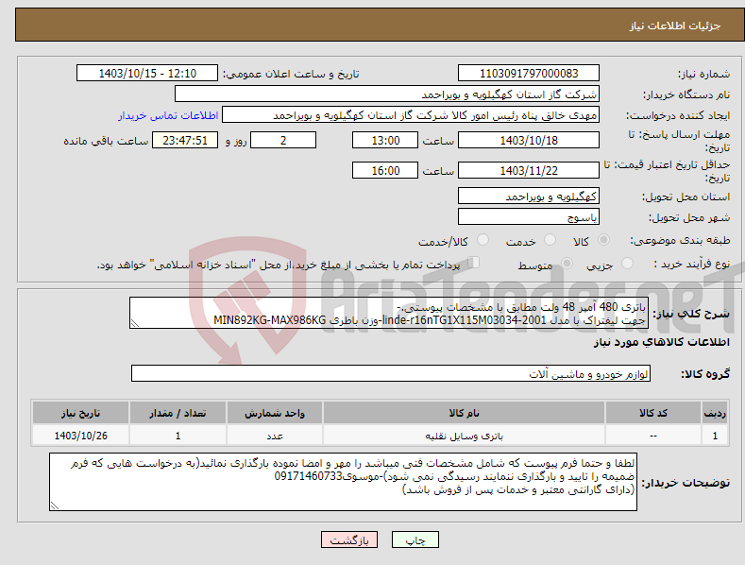This screenshot has height=565, width=745.
Task: Click the resize grip of description box
Action: coord(135,323)
